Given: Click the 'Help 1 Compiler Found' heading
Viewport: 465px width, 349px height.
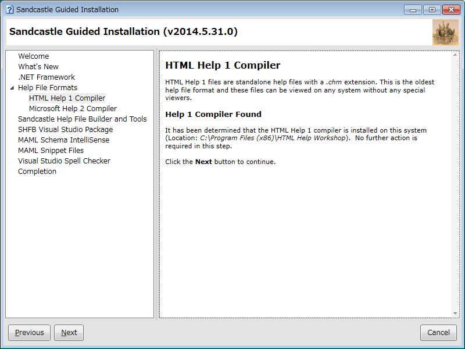Looking at the screenshot, I should coord(213,114).
